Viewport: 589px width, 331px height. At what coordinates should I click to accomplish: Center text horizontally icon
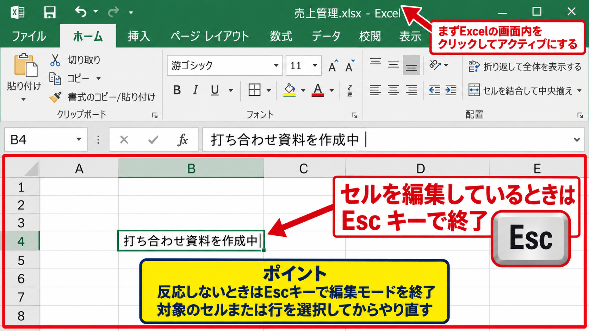point(393,90)
